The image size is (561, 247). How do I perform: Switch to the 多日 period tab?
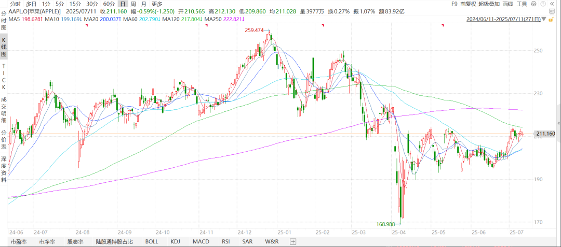tap(31, 4)
